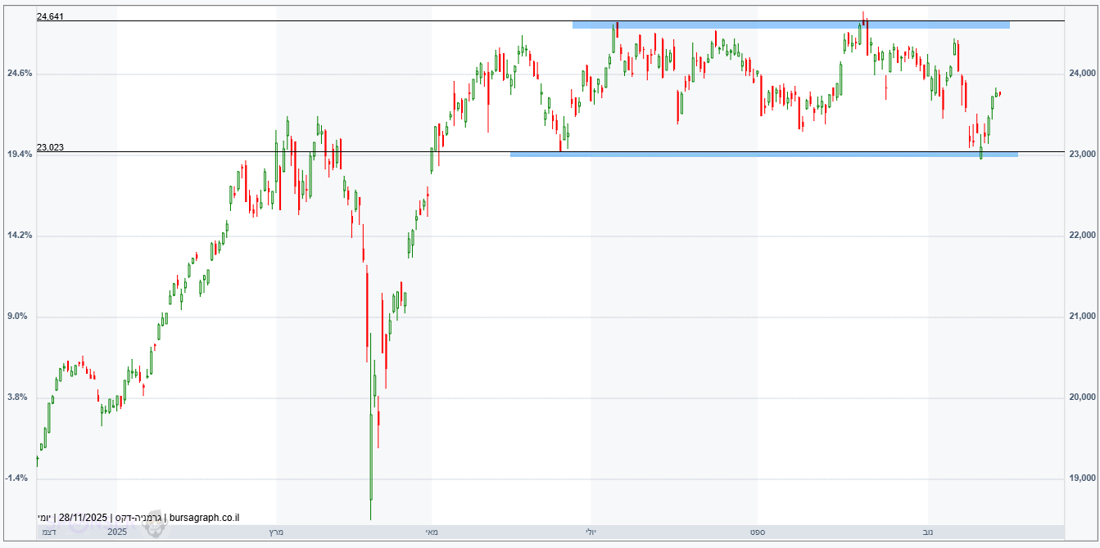
Task: Click the יומי timeframe text
Action: tap(46, 518)
